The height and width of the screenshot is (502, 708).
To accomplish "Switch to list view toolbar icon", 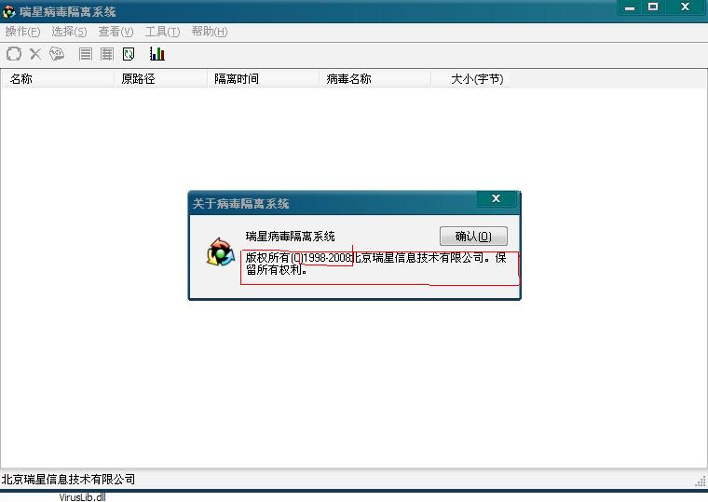I will coord(86,54).
